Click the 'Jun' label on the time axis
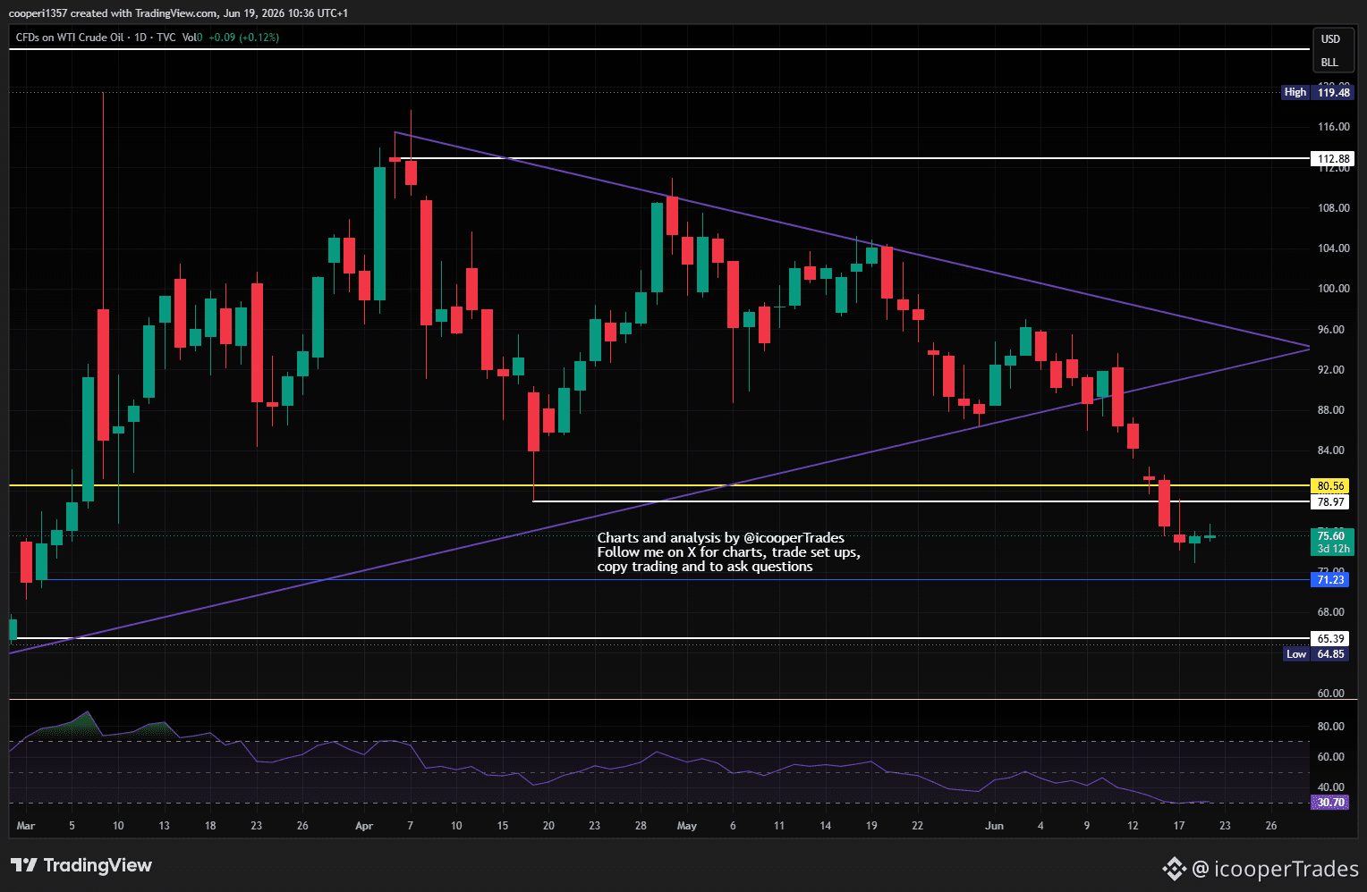The image size is (1367, 892). [x=994, y=826]
